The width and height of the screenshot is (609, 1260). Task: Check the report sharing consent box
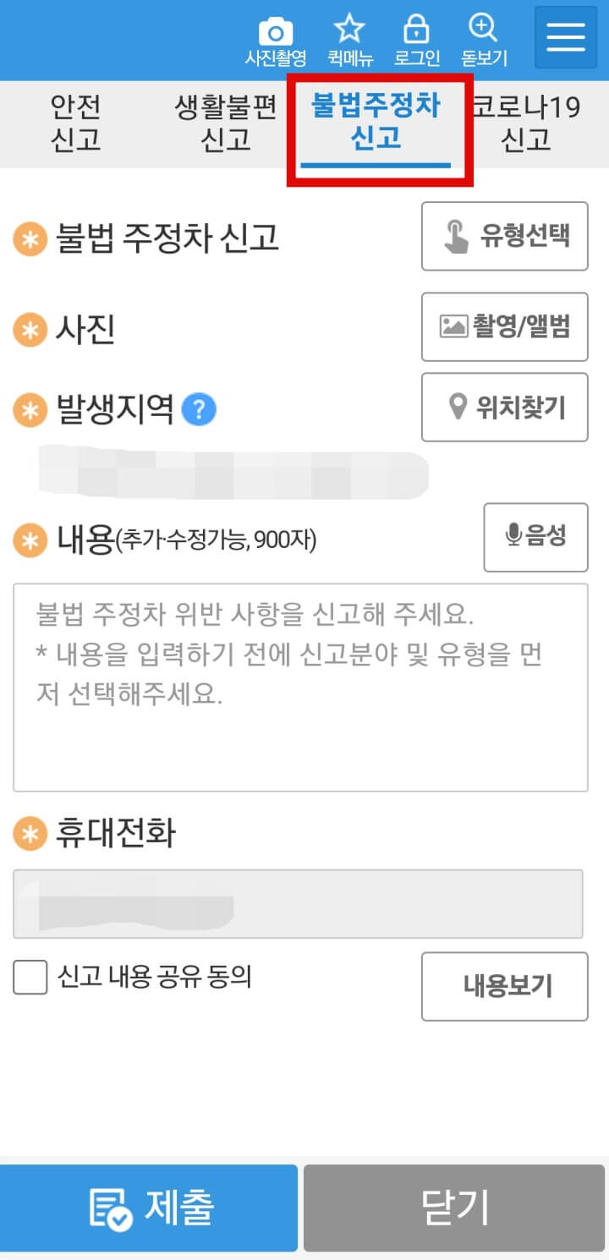tap(30, 978)
